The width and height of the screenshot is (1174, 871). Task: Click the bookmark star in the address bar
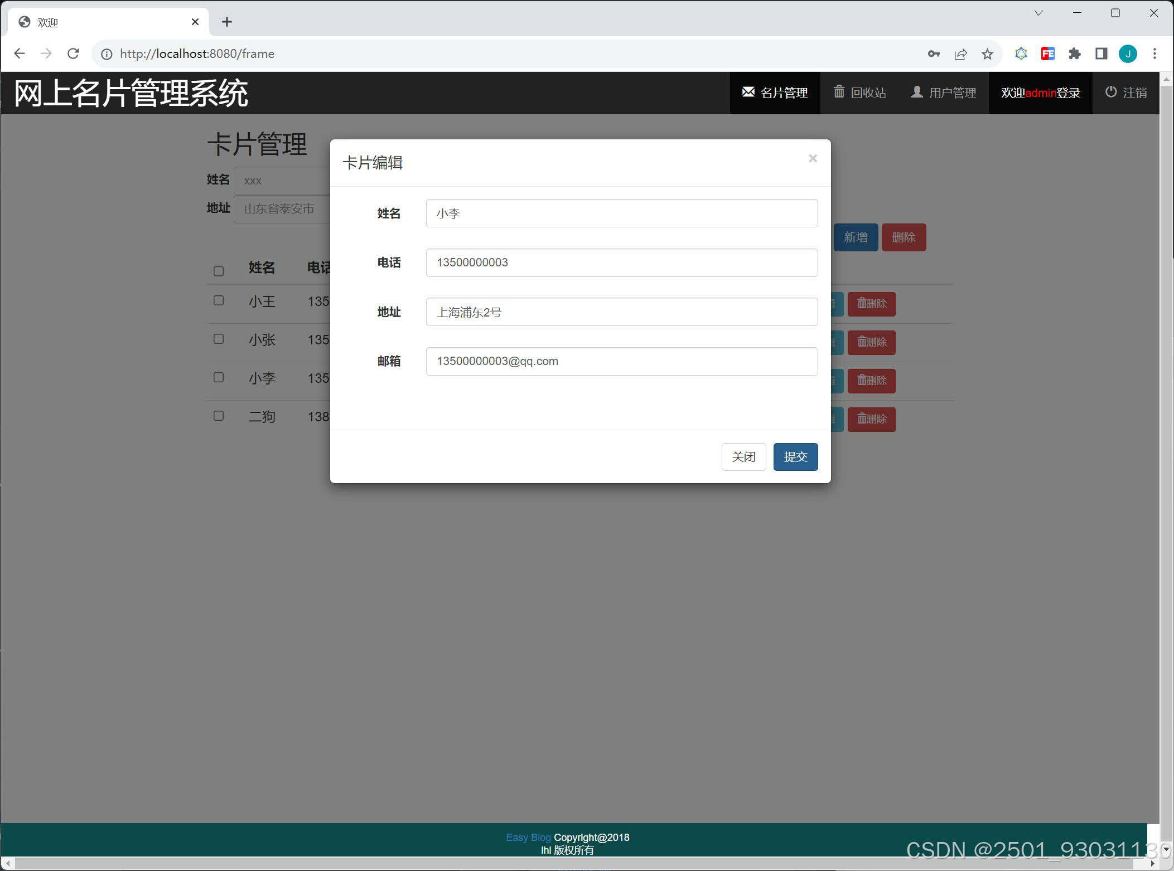click(987, 53)
